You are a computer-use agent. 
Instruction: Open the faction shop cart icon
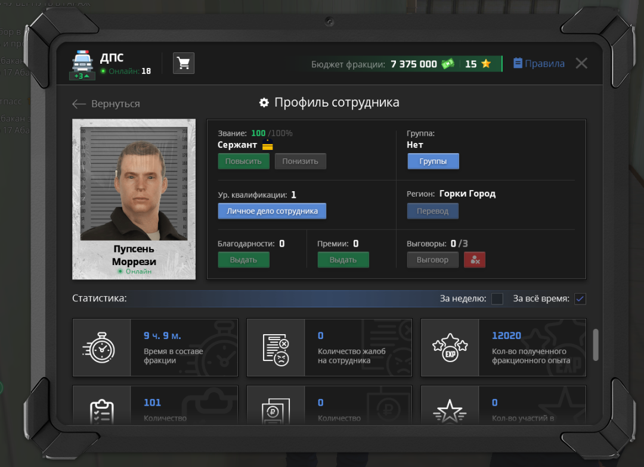pyautogui.click(x=184, y=64)
